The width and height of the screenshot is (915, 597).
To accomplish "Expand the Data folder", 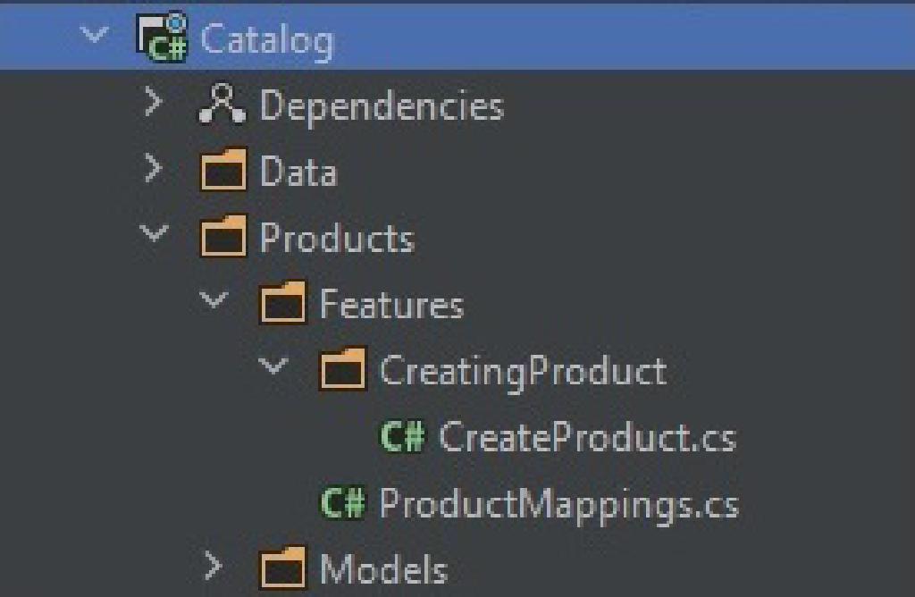I will (155, 169).
